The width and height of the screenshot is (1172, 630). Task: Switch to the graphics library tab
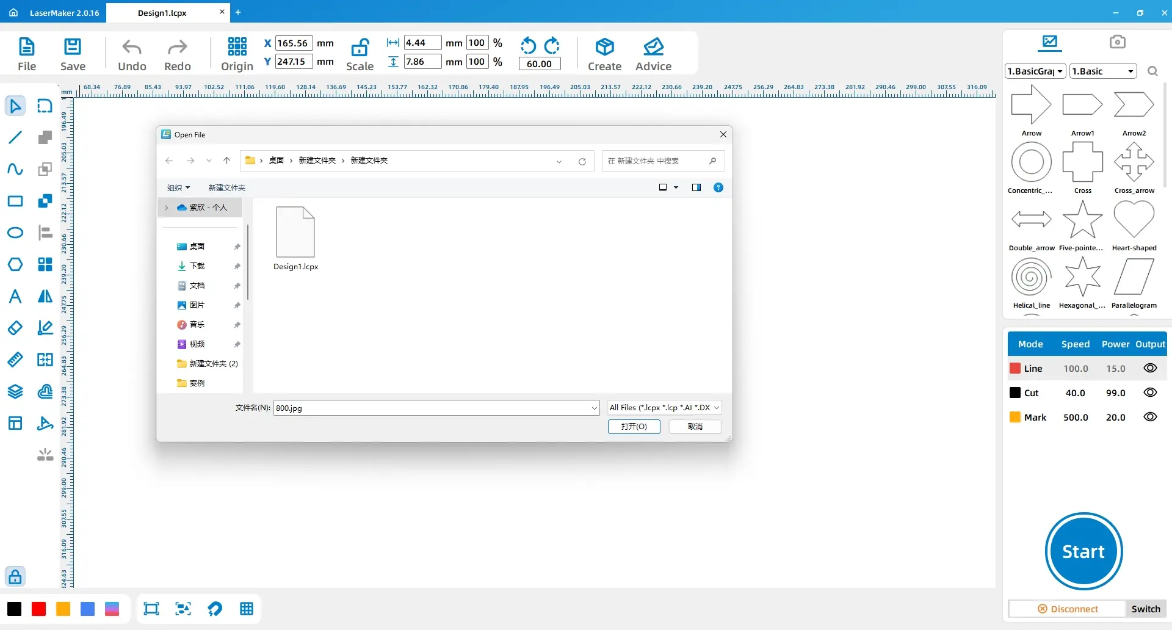(x=1050, y=42)
